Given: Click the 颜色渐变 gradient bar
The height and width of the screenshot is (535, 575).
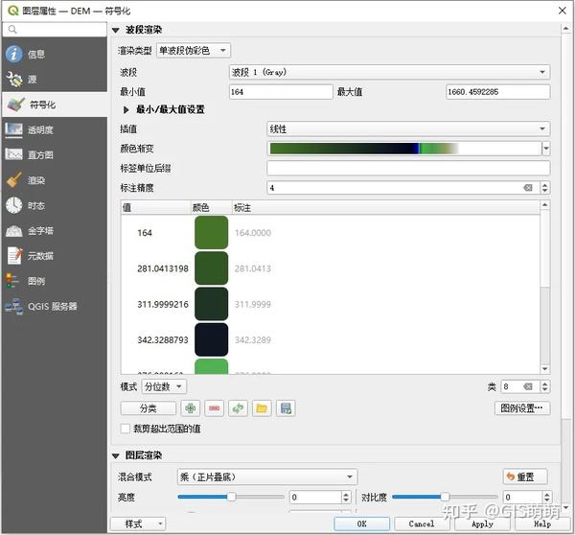Looking at the screenshot, I should point(404,149).
